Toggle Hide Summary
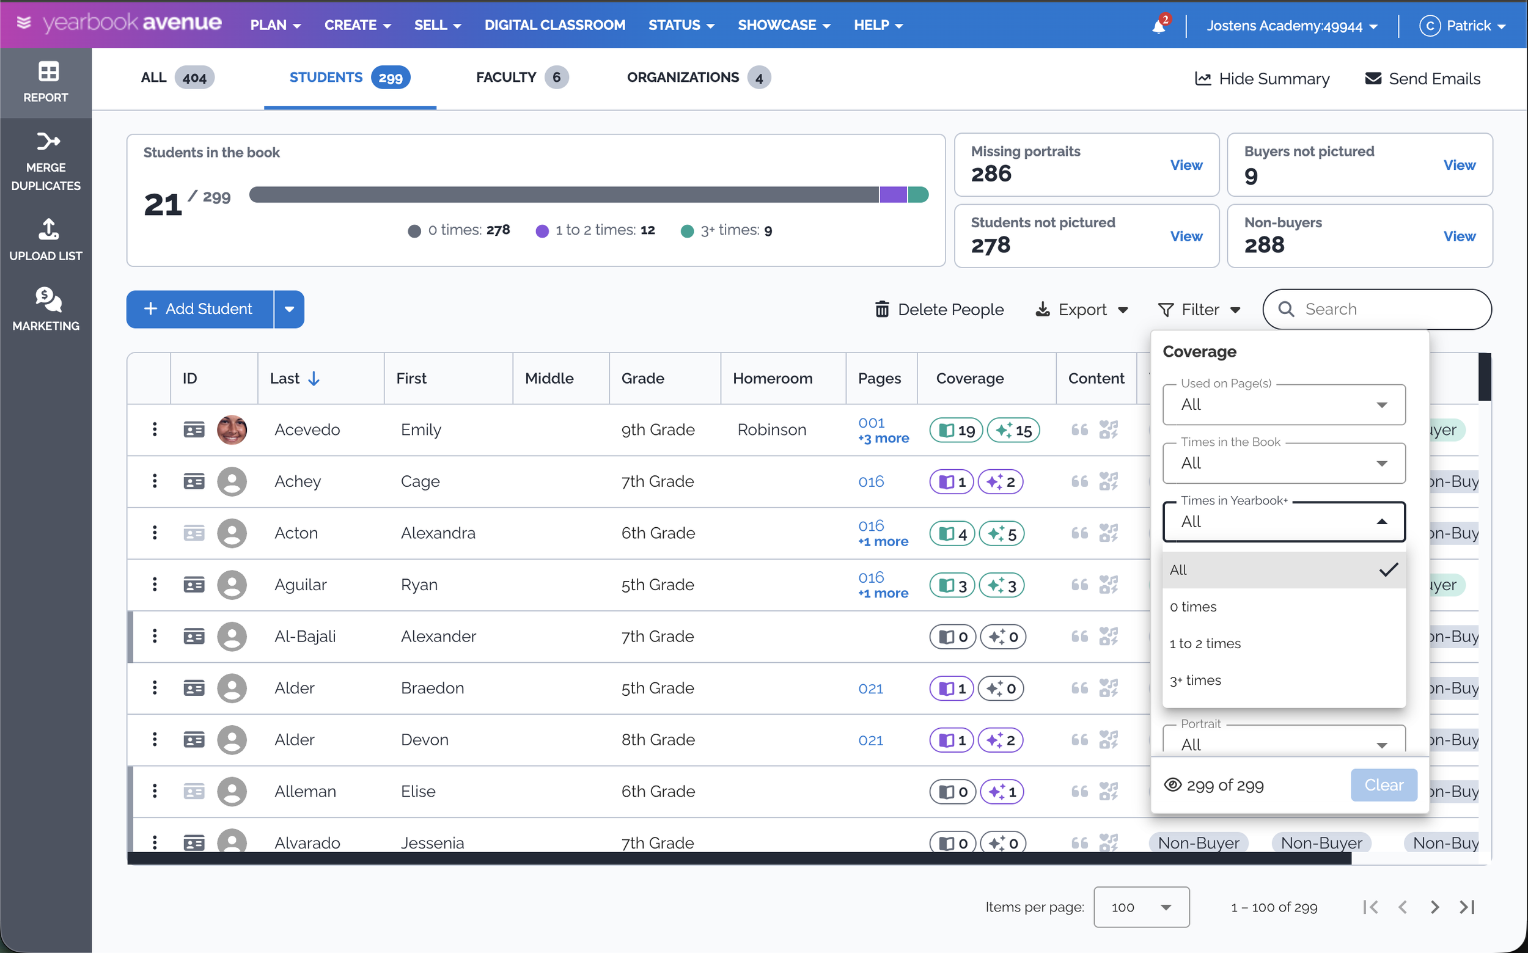The width and height of the screenshot is (1528, 953). [x=1262, y=79]
